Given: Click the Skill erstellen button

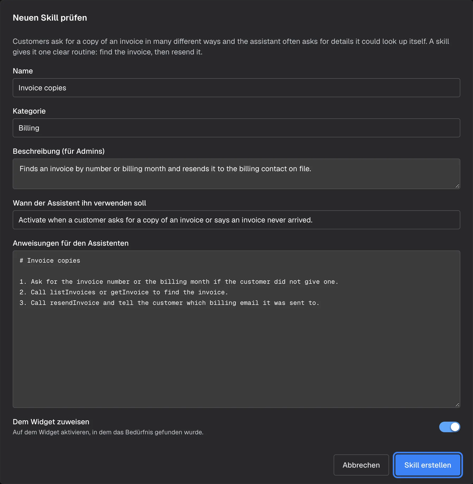Looking at the screenshot, I should point(428,465).
